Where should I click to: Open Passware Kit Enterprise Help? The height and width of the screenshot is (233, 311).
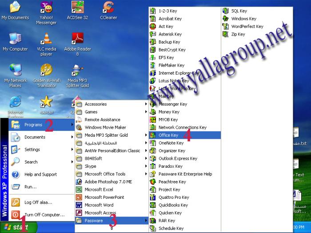point(185,174)
